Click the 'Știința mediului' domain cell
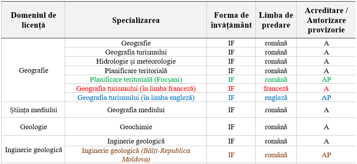This screenshot has height=164, width=357. point(34,110)
